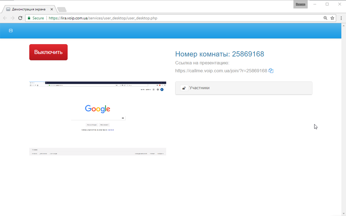346x216 pixels.
Task: Click the back navigation arrow dropdown
Action: point(5,18)
